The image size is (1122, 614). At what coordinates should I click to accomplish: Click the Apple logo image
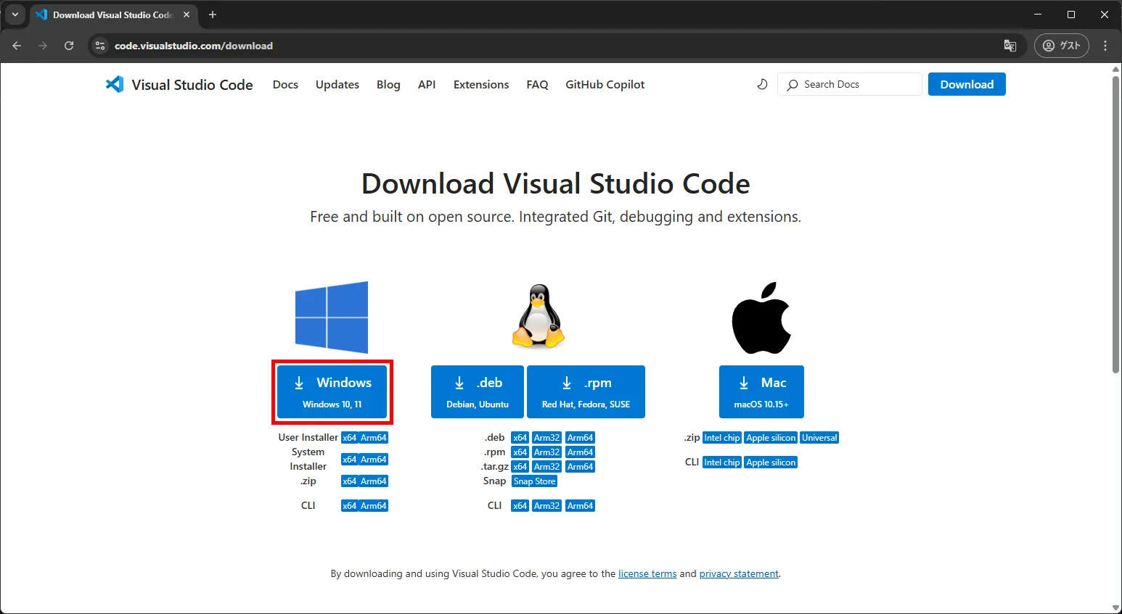[761, 318]
